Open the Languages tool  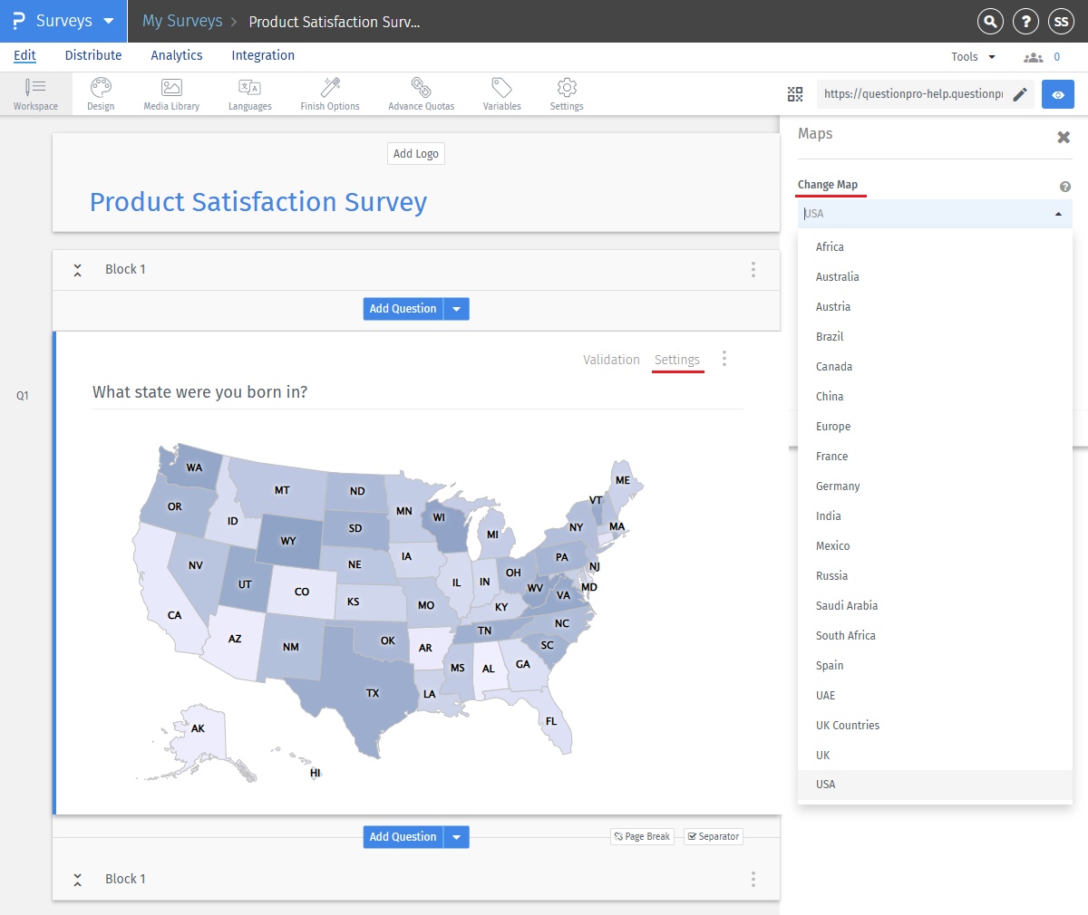[249, 93]
